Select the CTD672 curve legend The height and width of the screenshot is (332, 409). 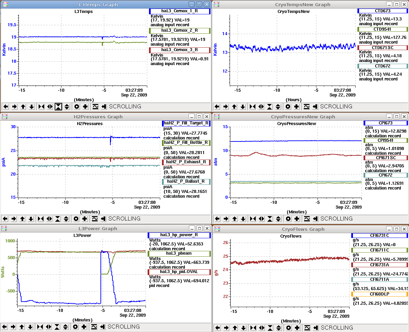(x=383, y=66)
